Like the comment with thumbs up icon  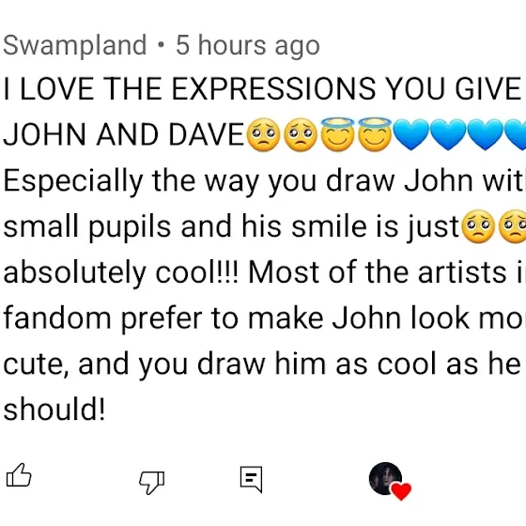19,475
